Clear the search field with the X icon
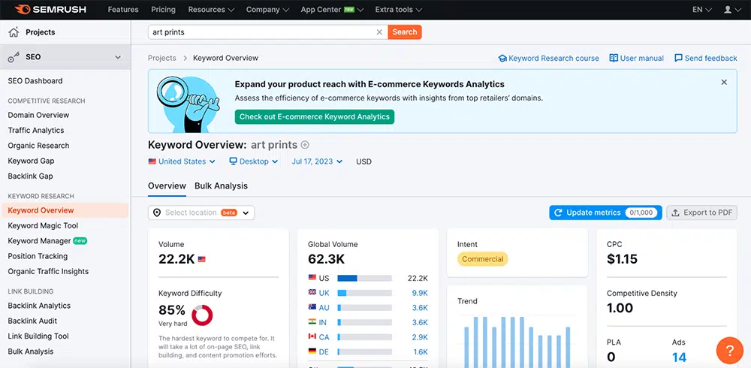The width and height of the screenshot is (751, 368). point(379,32)
